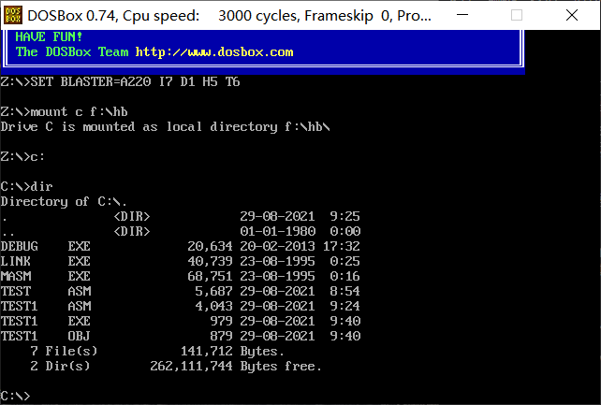The width and height of the screenshot is (601, 405).
Task: Click the 20-02-2013 date of DEBUG
Action: tap(277, 246)
